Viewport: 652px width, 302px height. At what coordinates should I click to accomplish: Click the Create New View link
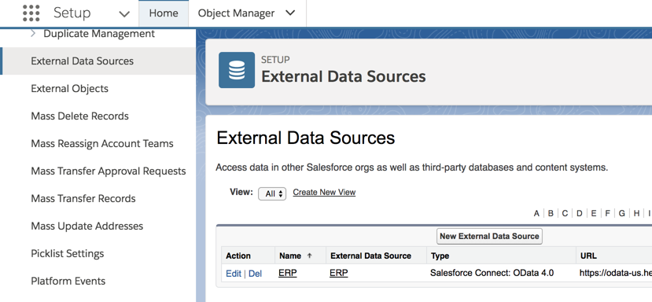click(x=324, y=192)
